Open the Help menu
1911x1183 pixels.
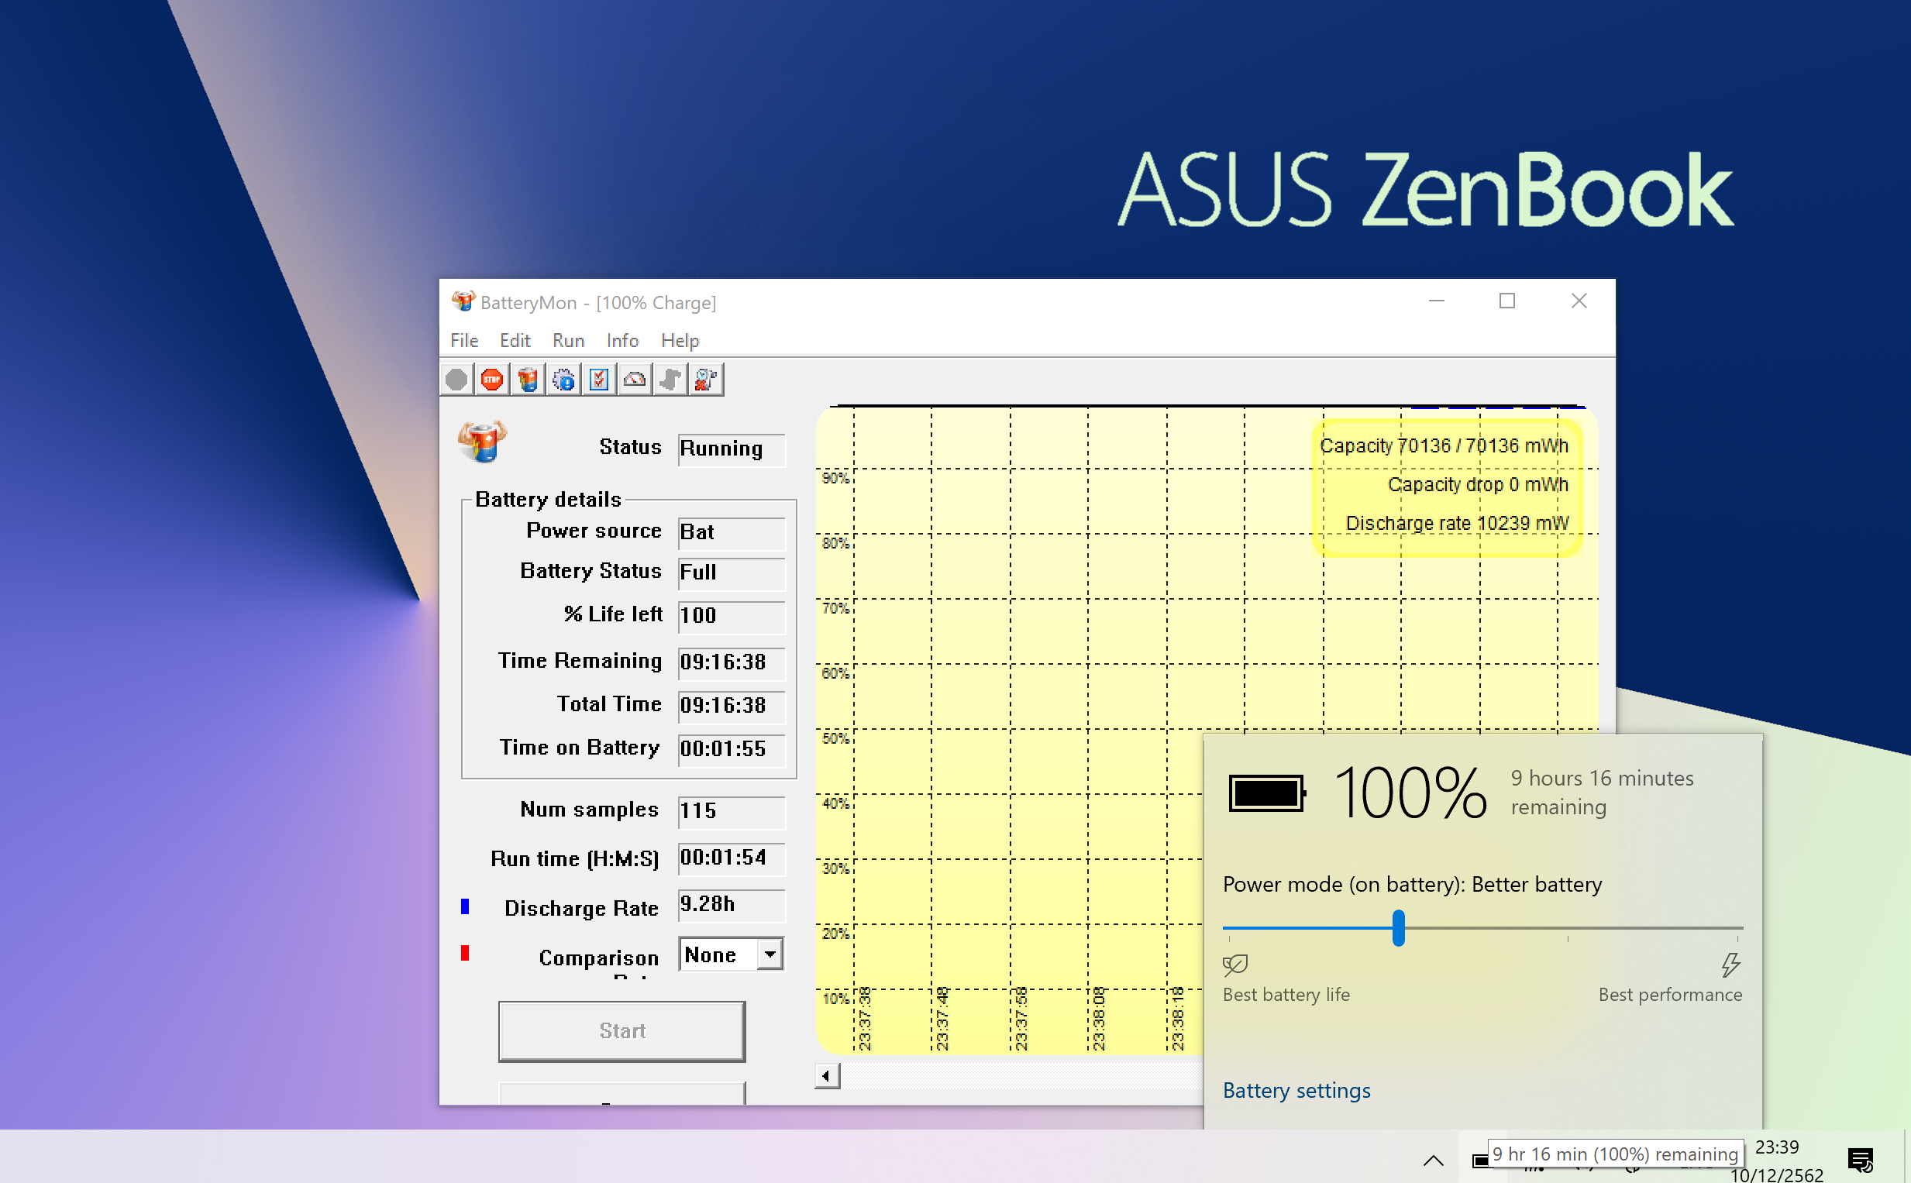[680, 340]
